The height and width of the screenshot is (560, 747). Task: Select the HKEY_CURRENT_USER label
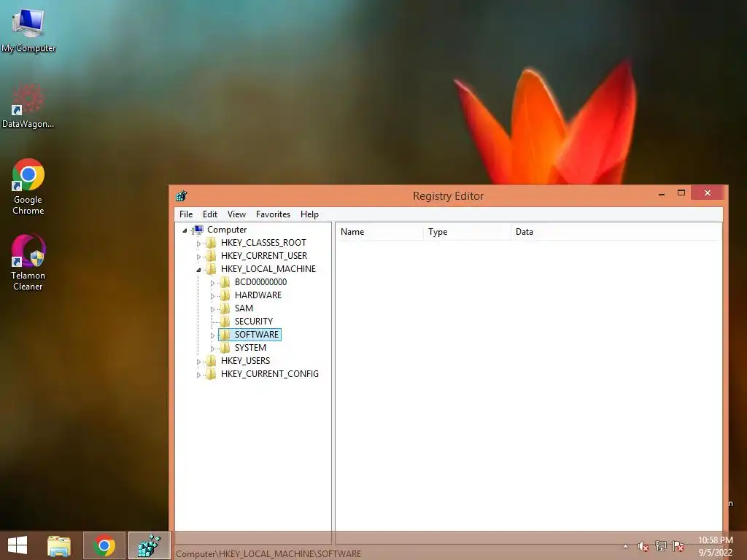click(x=264, y=256)
